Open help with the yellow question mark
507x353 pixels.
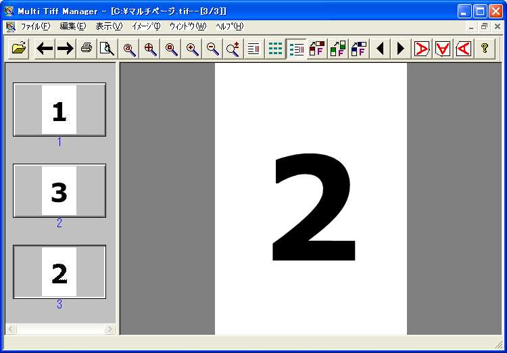tap(485, 49)
